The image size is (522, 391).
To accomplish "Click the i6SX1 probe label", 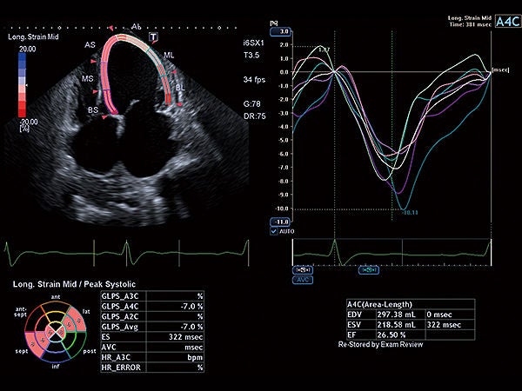I will 253,43.
